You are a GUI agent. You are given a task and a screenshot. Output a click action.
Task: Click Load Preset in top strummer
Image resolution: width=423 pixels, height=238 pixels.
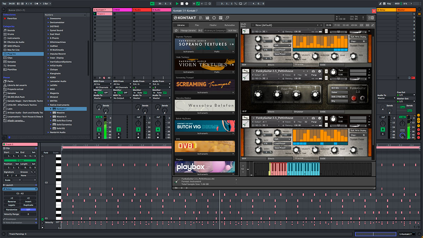pyautogui.click(x=282, y=50)
